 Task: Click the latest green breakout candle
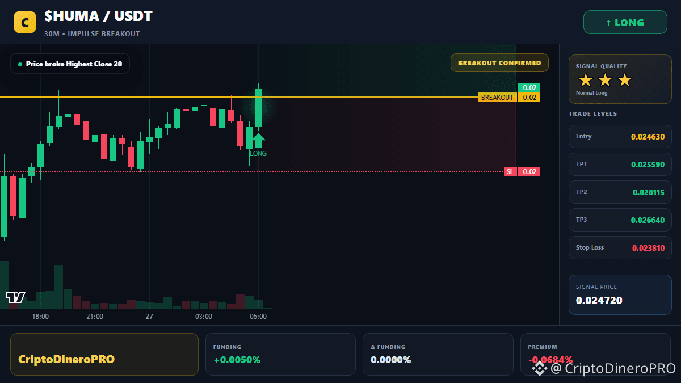pyautogui.click(x=258, y=107)
